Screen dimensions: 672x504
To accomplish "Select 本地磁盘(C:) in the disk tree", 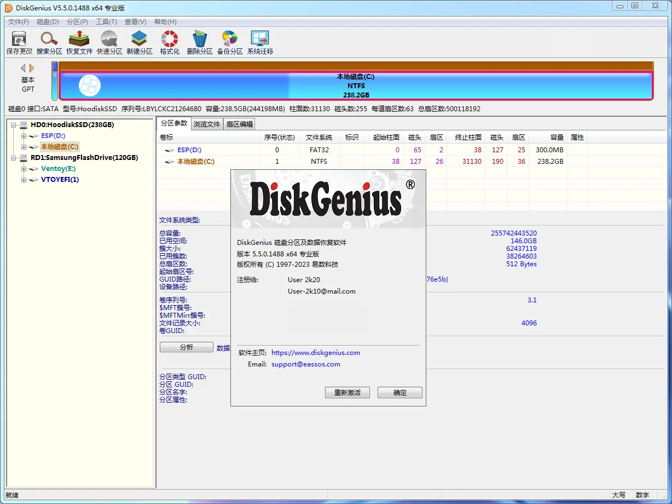I will (x=60, y=147).
